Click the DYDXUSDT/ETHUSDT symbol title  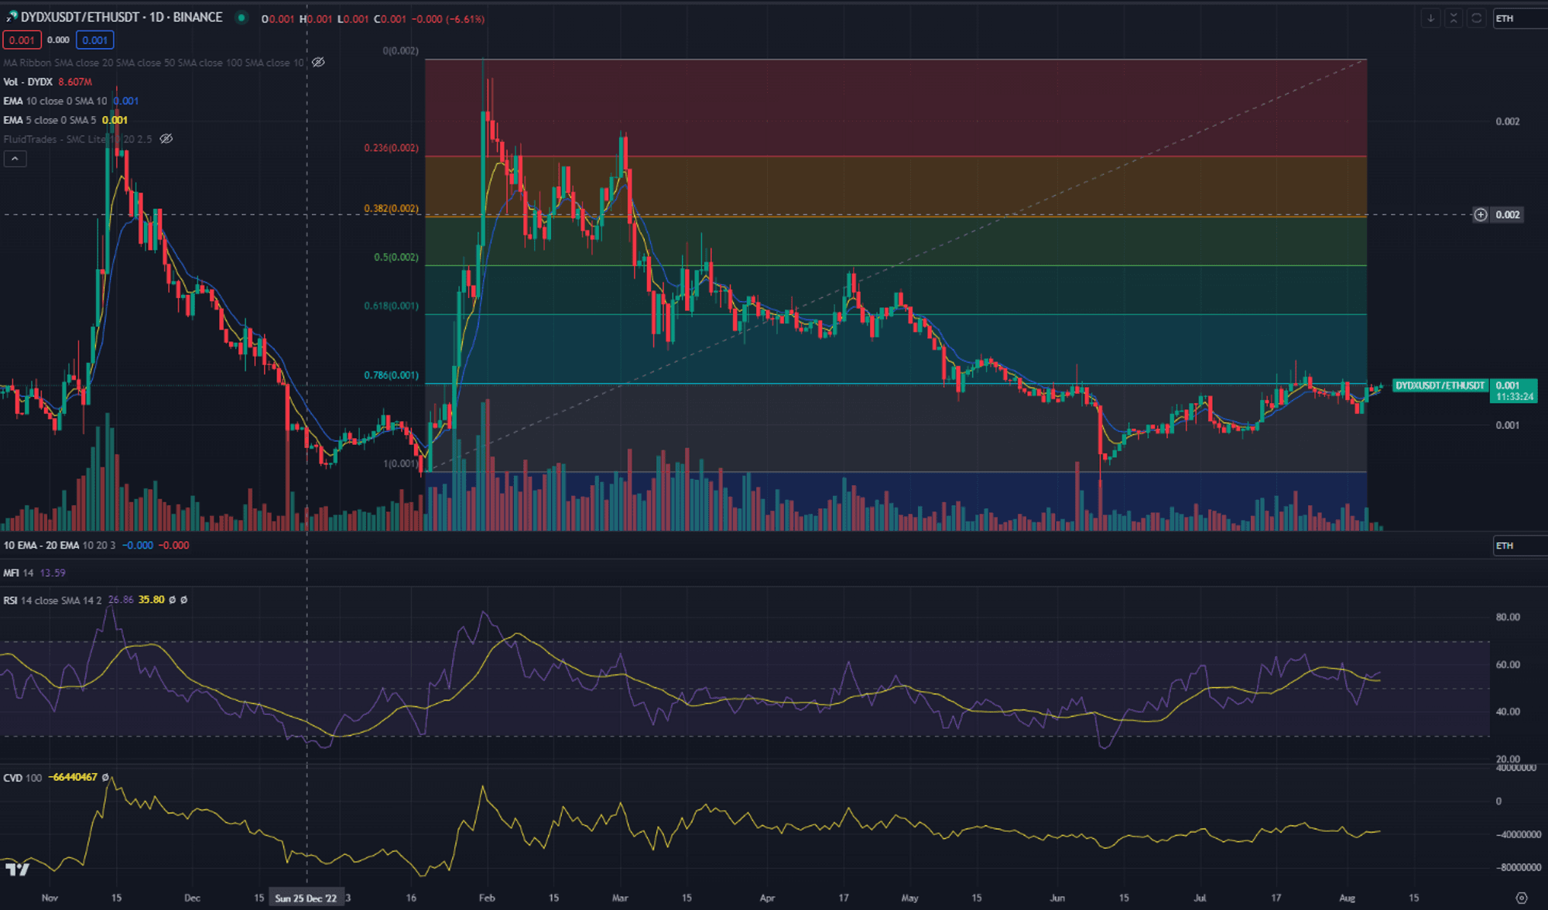point(122,17)
